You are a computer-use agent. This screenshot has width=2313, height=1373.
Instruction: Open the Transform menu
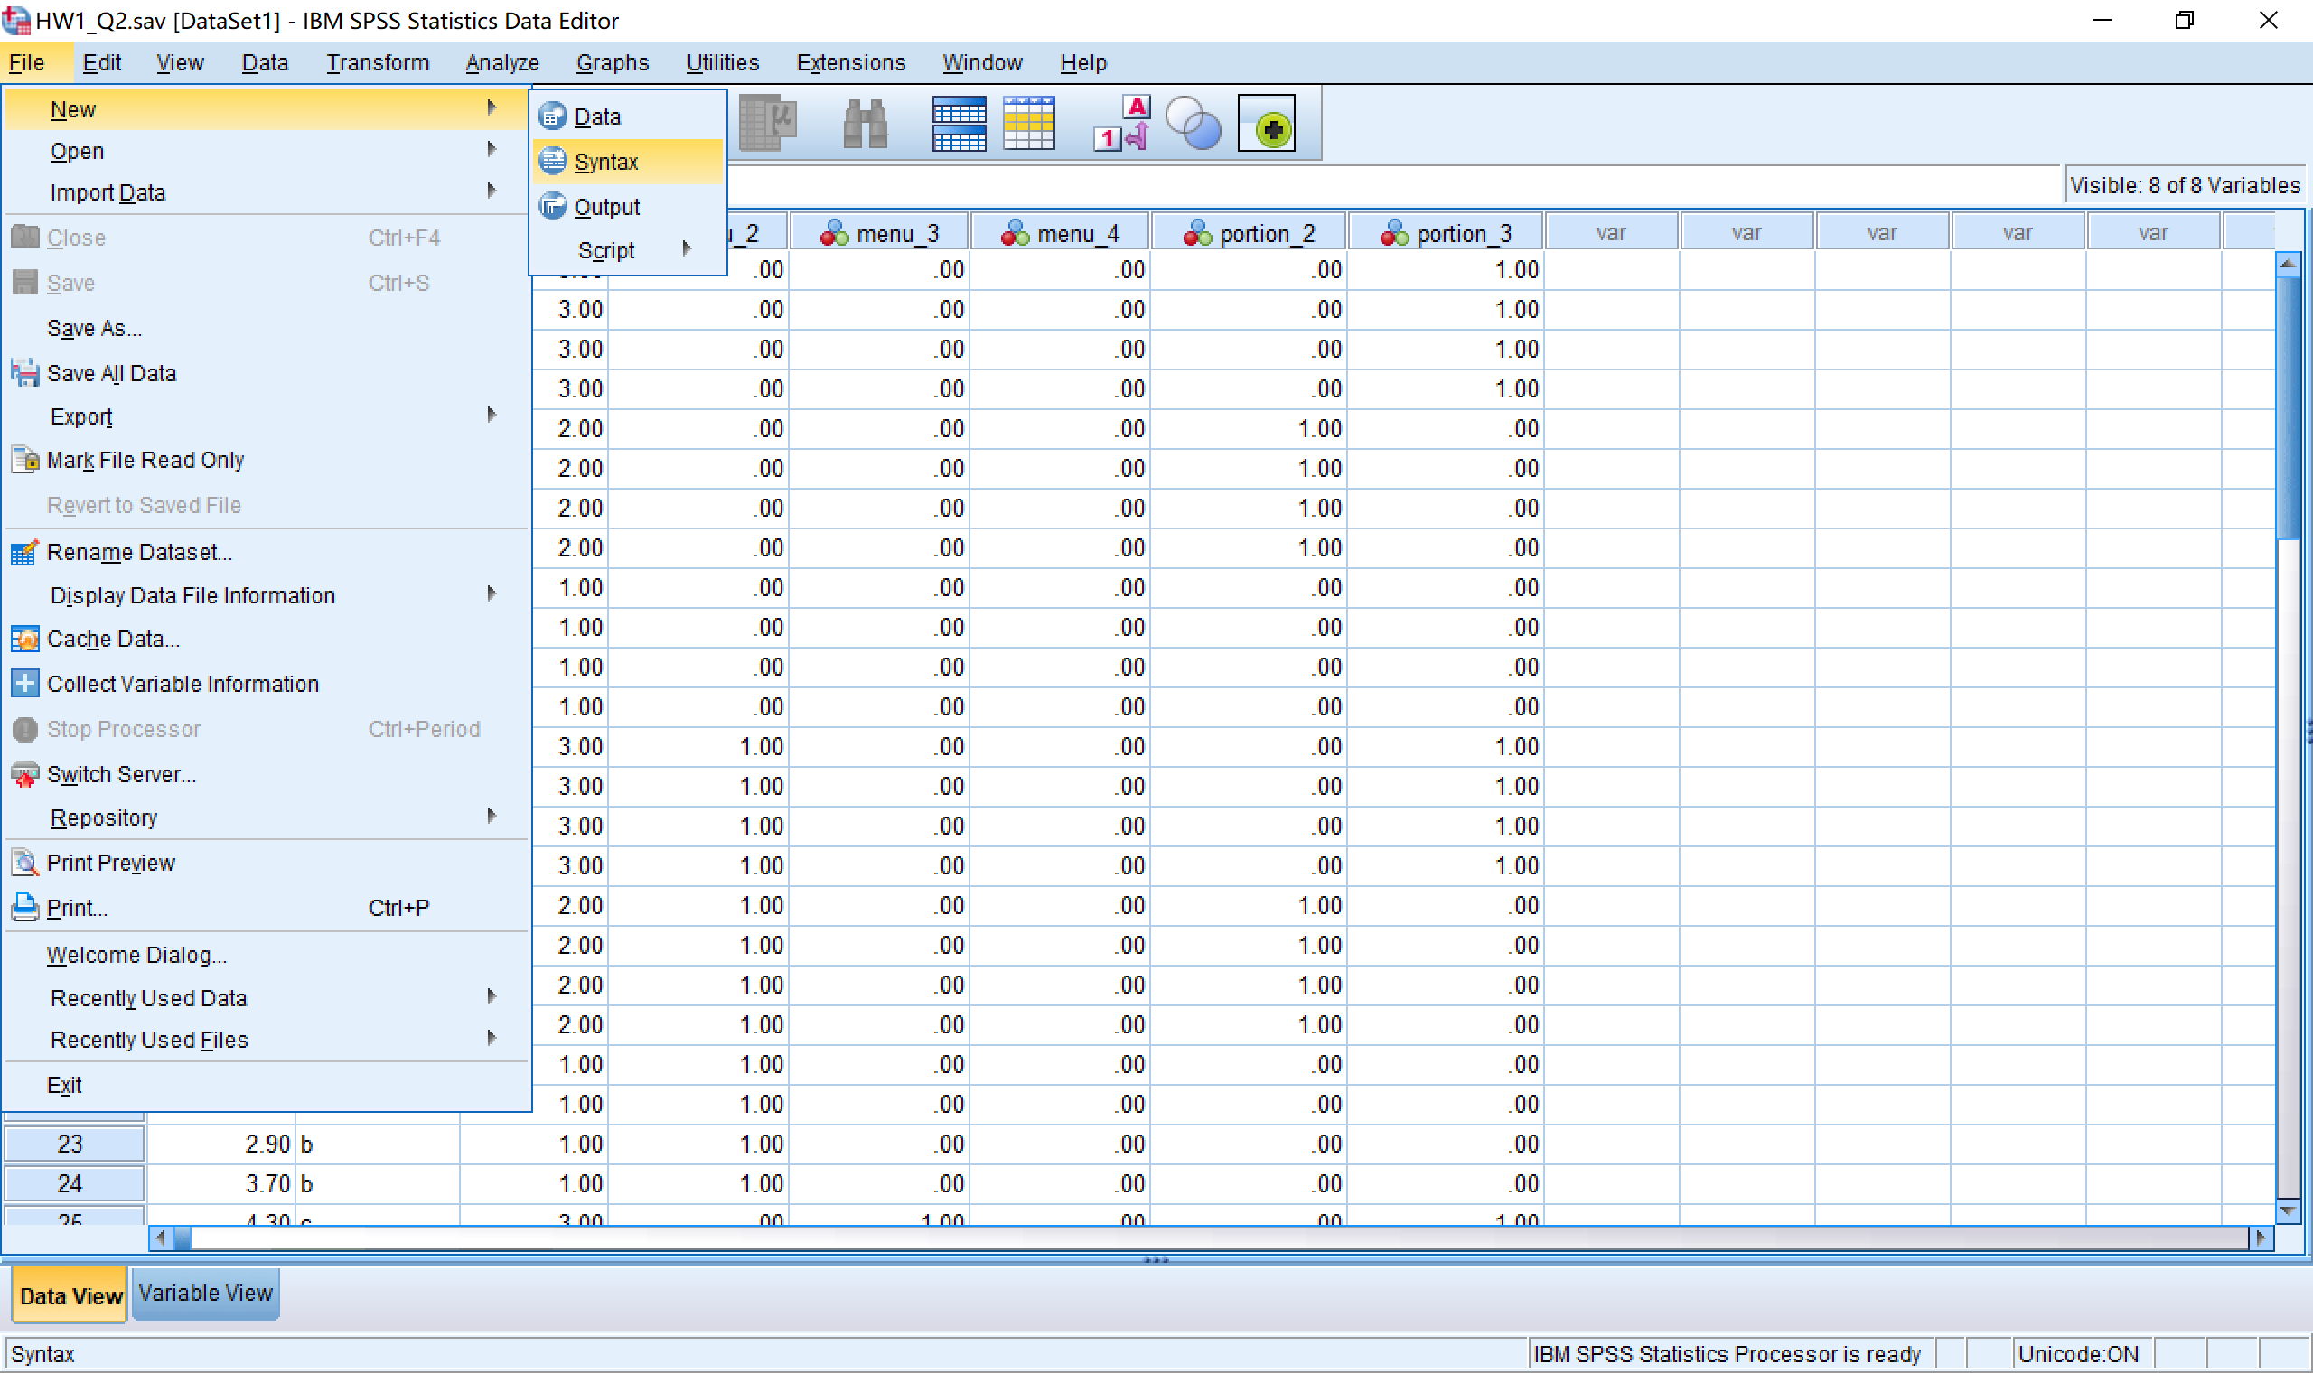point(378,62)
